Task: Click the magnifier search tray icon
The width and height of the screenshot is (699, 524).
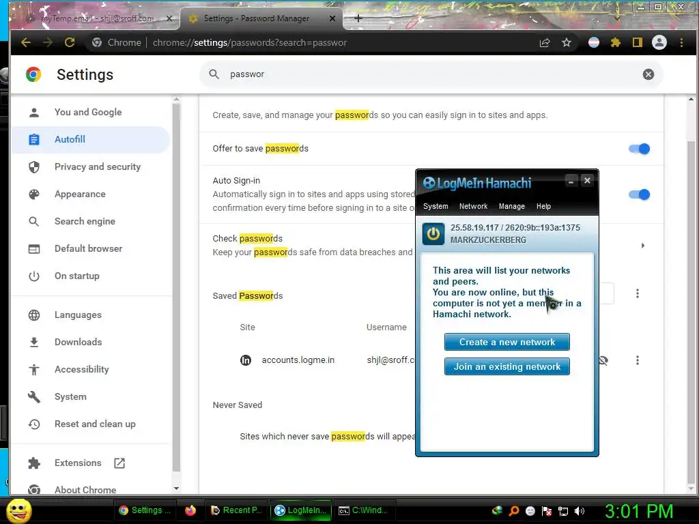Action: [x=514, y=511]
